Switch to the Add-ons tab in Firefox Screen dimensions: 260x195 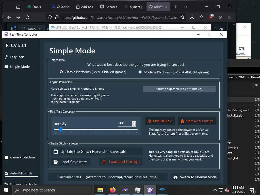(x=85, y=7)
